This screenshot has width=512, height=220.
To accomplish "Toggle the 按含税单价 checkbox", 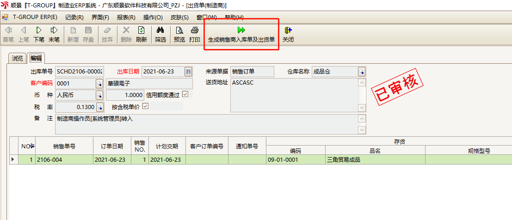I will [146, 107].
